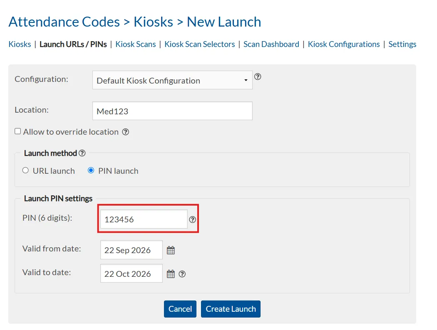
Task: Open calendar picker for Valid to date
Action: pyautogui.click(x=171, y=274)
